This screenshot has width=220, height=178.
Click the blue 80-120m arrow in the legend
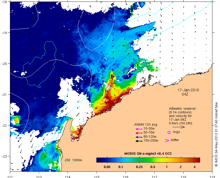tap(139, 137)
